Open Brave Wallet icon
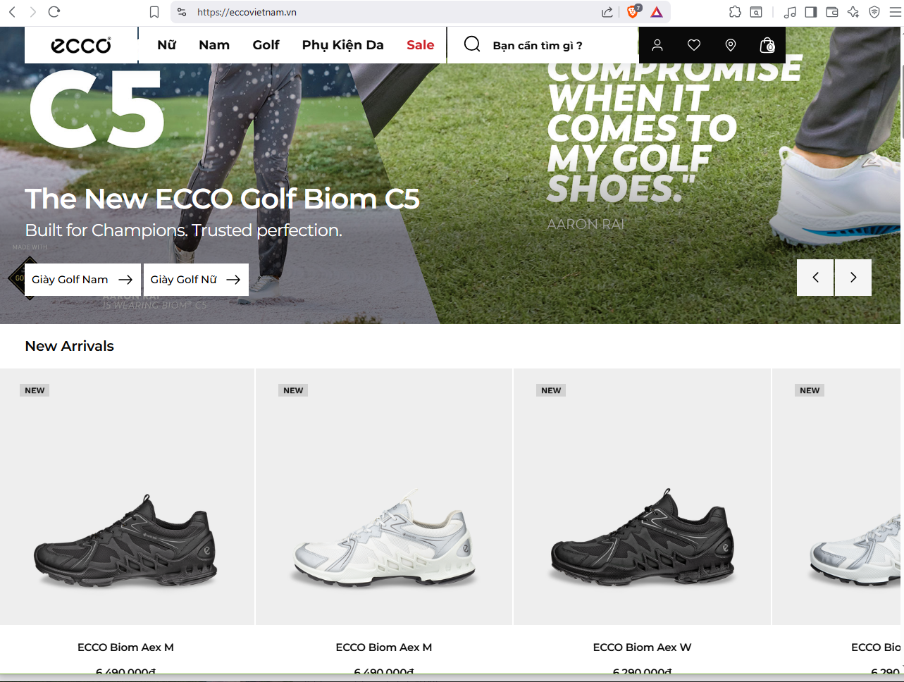The width and height of the screenshot is (904, 682). 831,12
